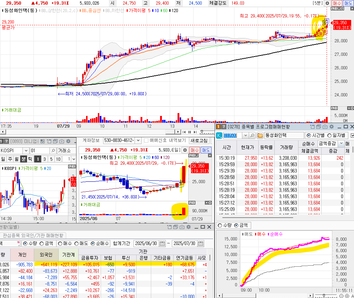Select 월 (monthly) period tab
354x298 pixels.
[17, 159]
